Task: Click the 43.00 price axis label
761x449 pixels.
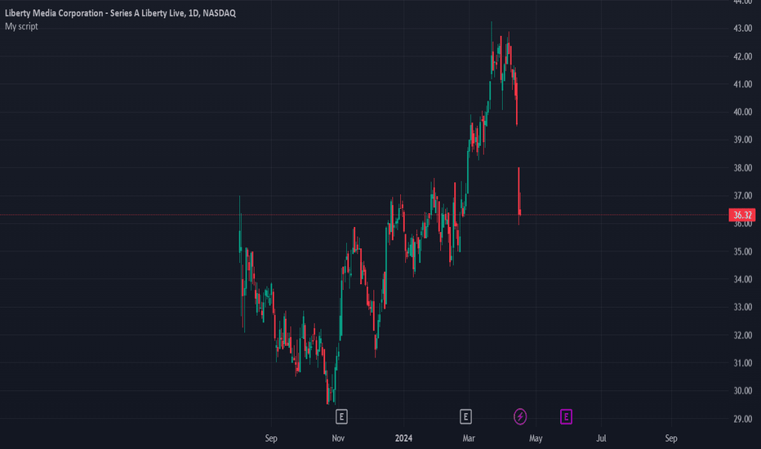Action: click(x=742, y=29)
